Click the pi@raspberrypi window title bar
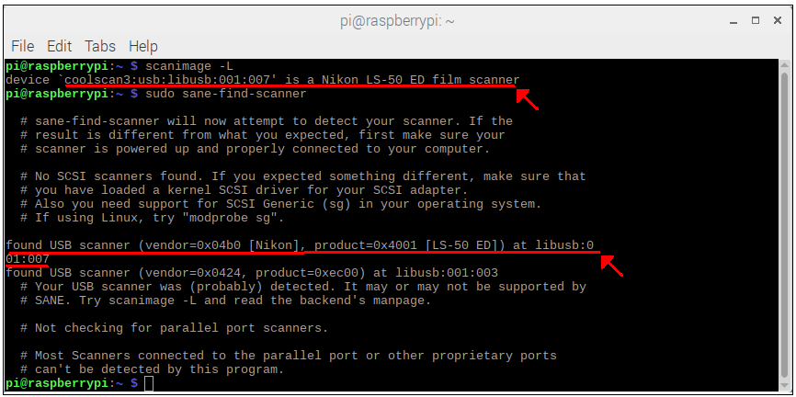This screenshot has height=397, width=796. 397,21
